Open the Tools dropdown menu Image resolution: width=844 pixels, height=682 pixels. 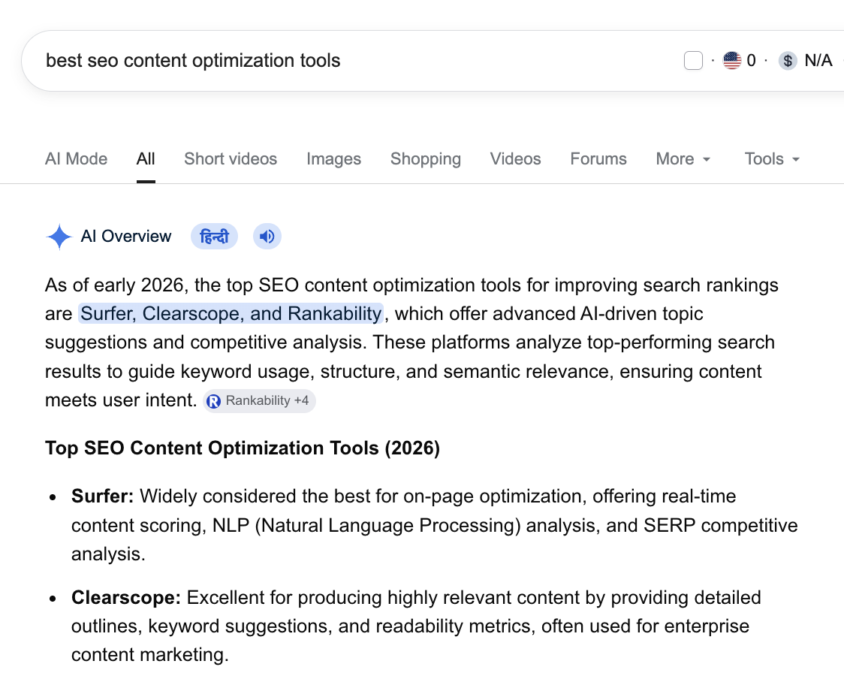point(772,158)
